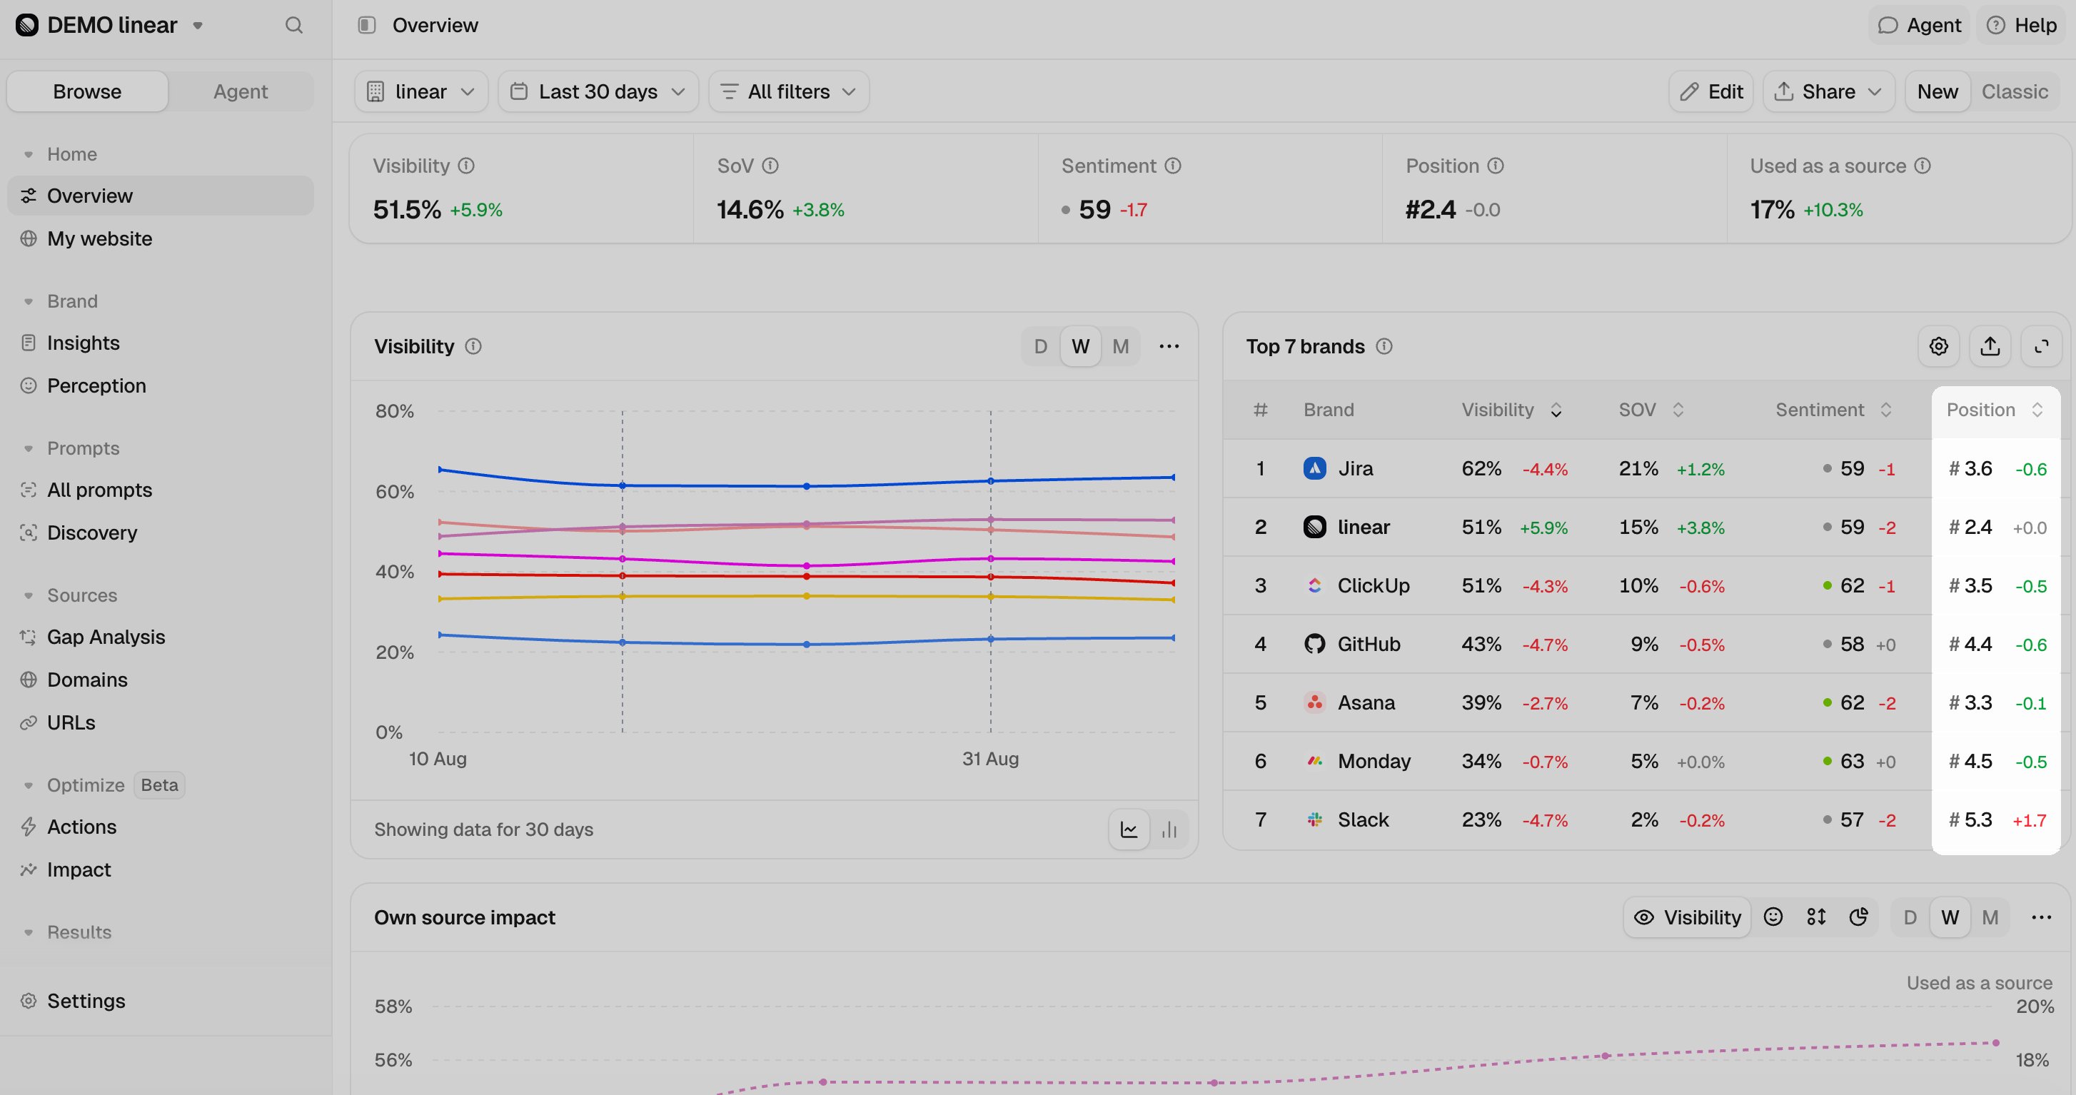Click the Used as a source info icon

coord(1923,165)
